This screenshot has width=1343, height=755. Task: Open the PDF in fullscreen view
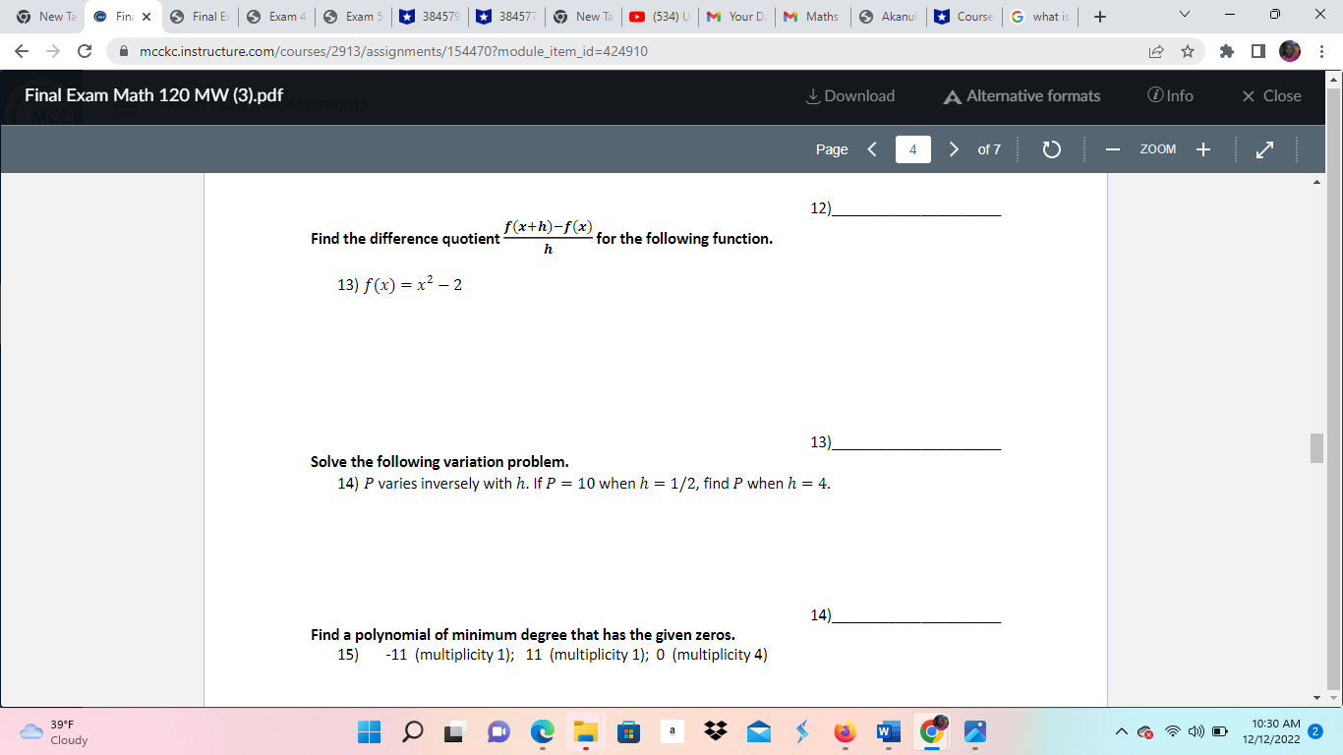point(1264,148)
